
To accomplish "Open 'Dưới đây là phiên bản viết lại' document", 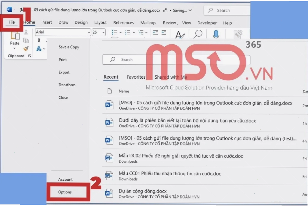I will pos(205,123).
